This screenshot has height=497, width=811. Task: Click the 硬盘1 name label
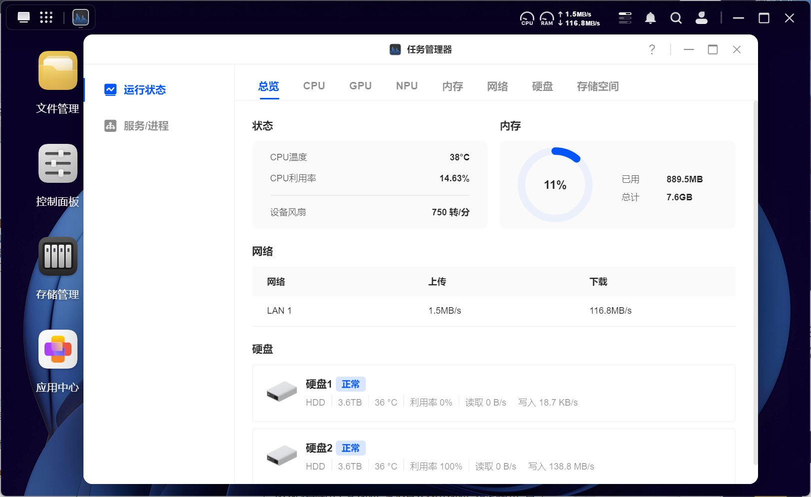coord(319,384)
